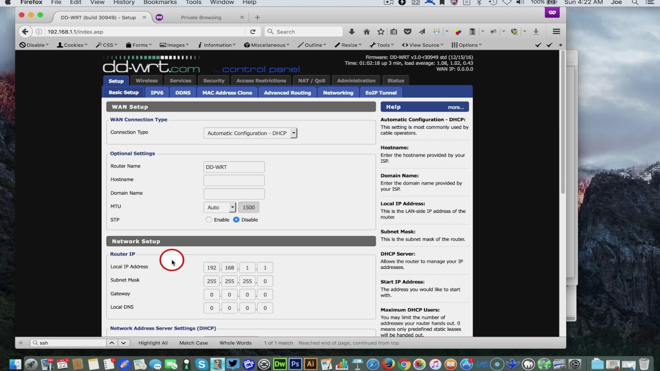
Task: Toggle Match Case in find bar
Action: [193, 343]
